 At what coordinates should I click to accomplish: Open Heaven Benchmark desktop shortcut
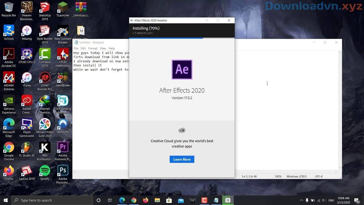tap(27, 11)
